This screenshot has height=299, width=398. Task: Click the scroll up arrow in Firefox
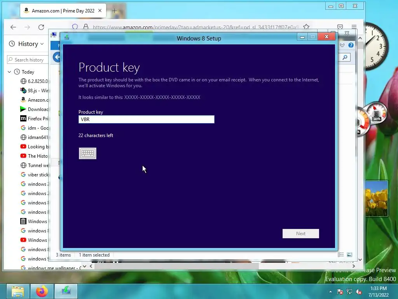tap(360, 38)
